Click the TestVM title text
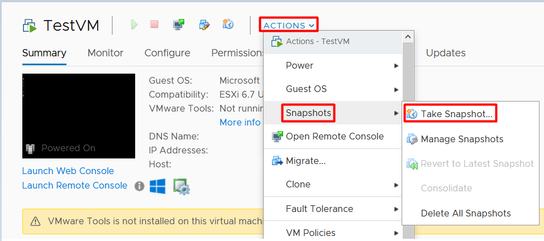This screenshot has height=241, width=544. point(71,26)
